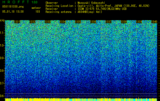Click the observer name Masayuki Kobayashi
This screenshot has height=101, width=160.
pos(91,3)
